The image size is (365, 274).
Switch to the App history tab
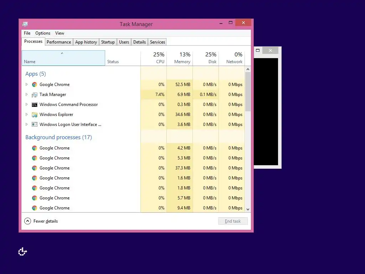(86, 42)
